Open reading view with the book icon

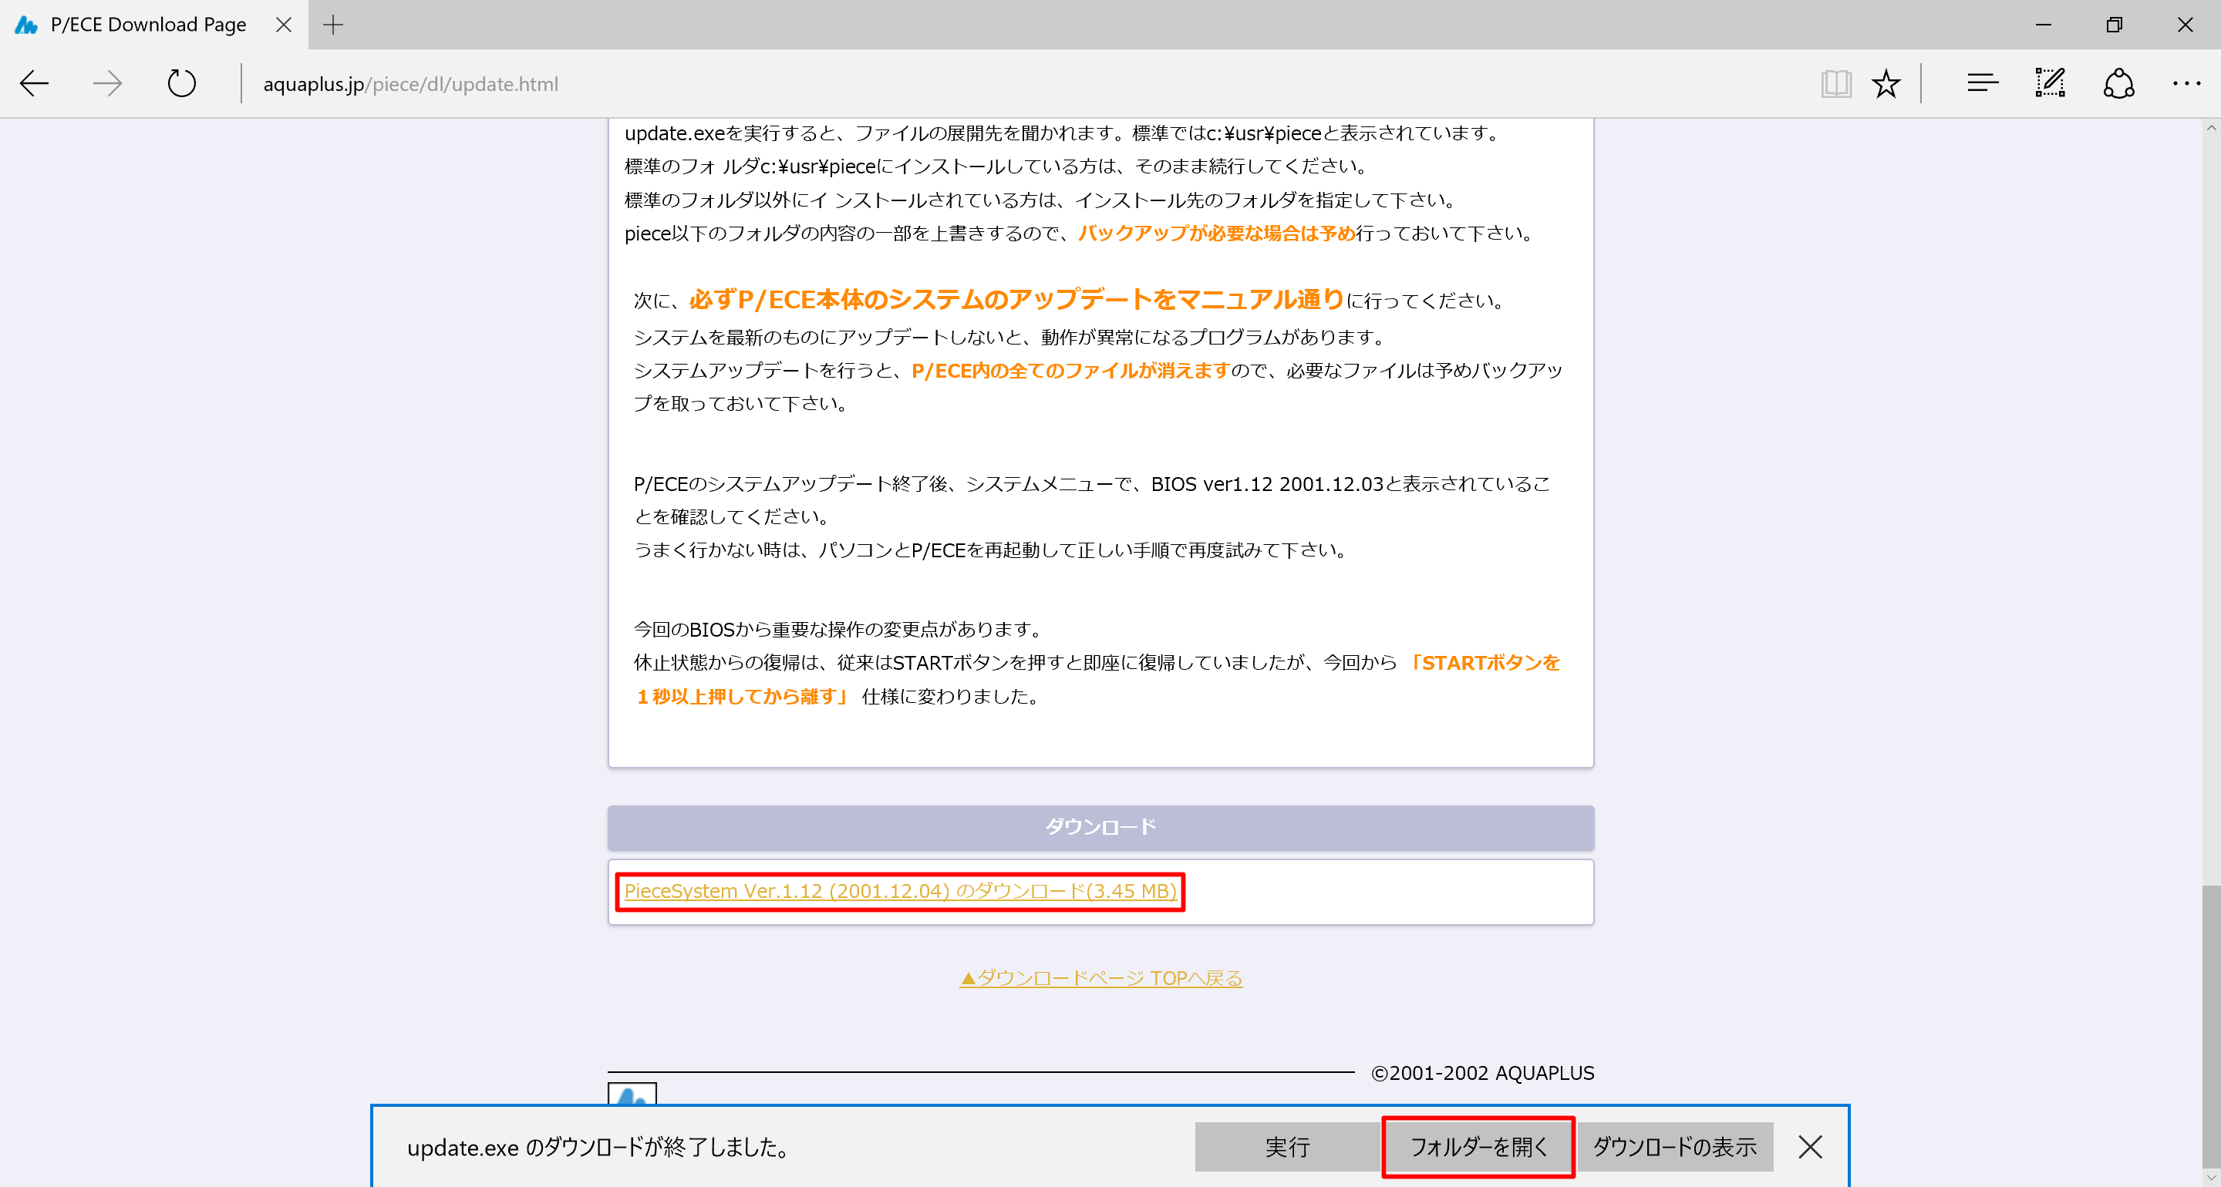coord(1835,83)
